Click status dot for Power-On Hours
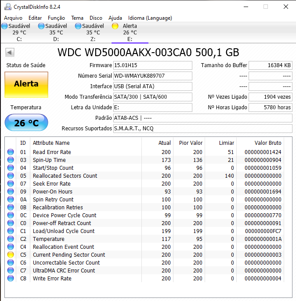Screen dimensions: 296x301 click(x=11, y=191)
